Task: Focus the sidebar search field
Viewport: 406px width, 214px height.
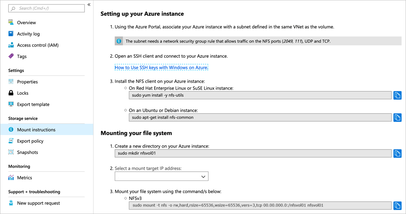Action: [x=47, y=8]
